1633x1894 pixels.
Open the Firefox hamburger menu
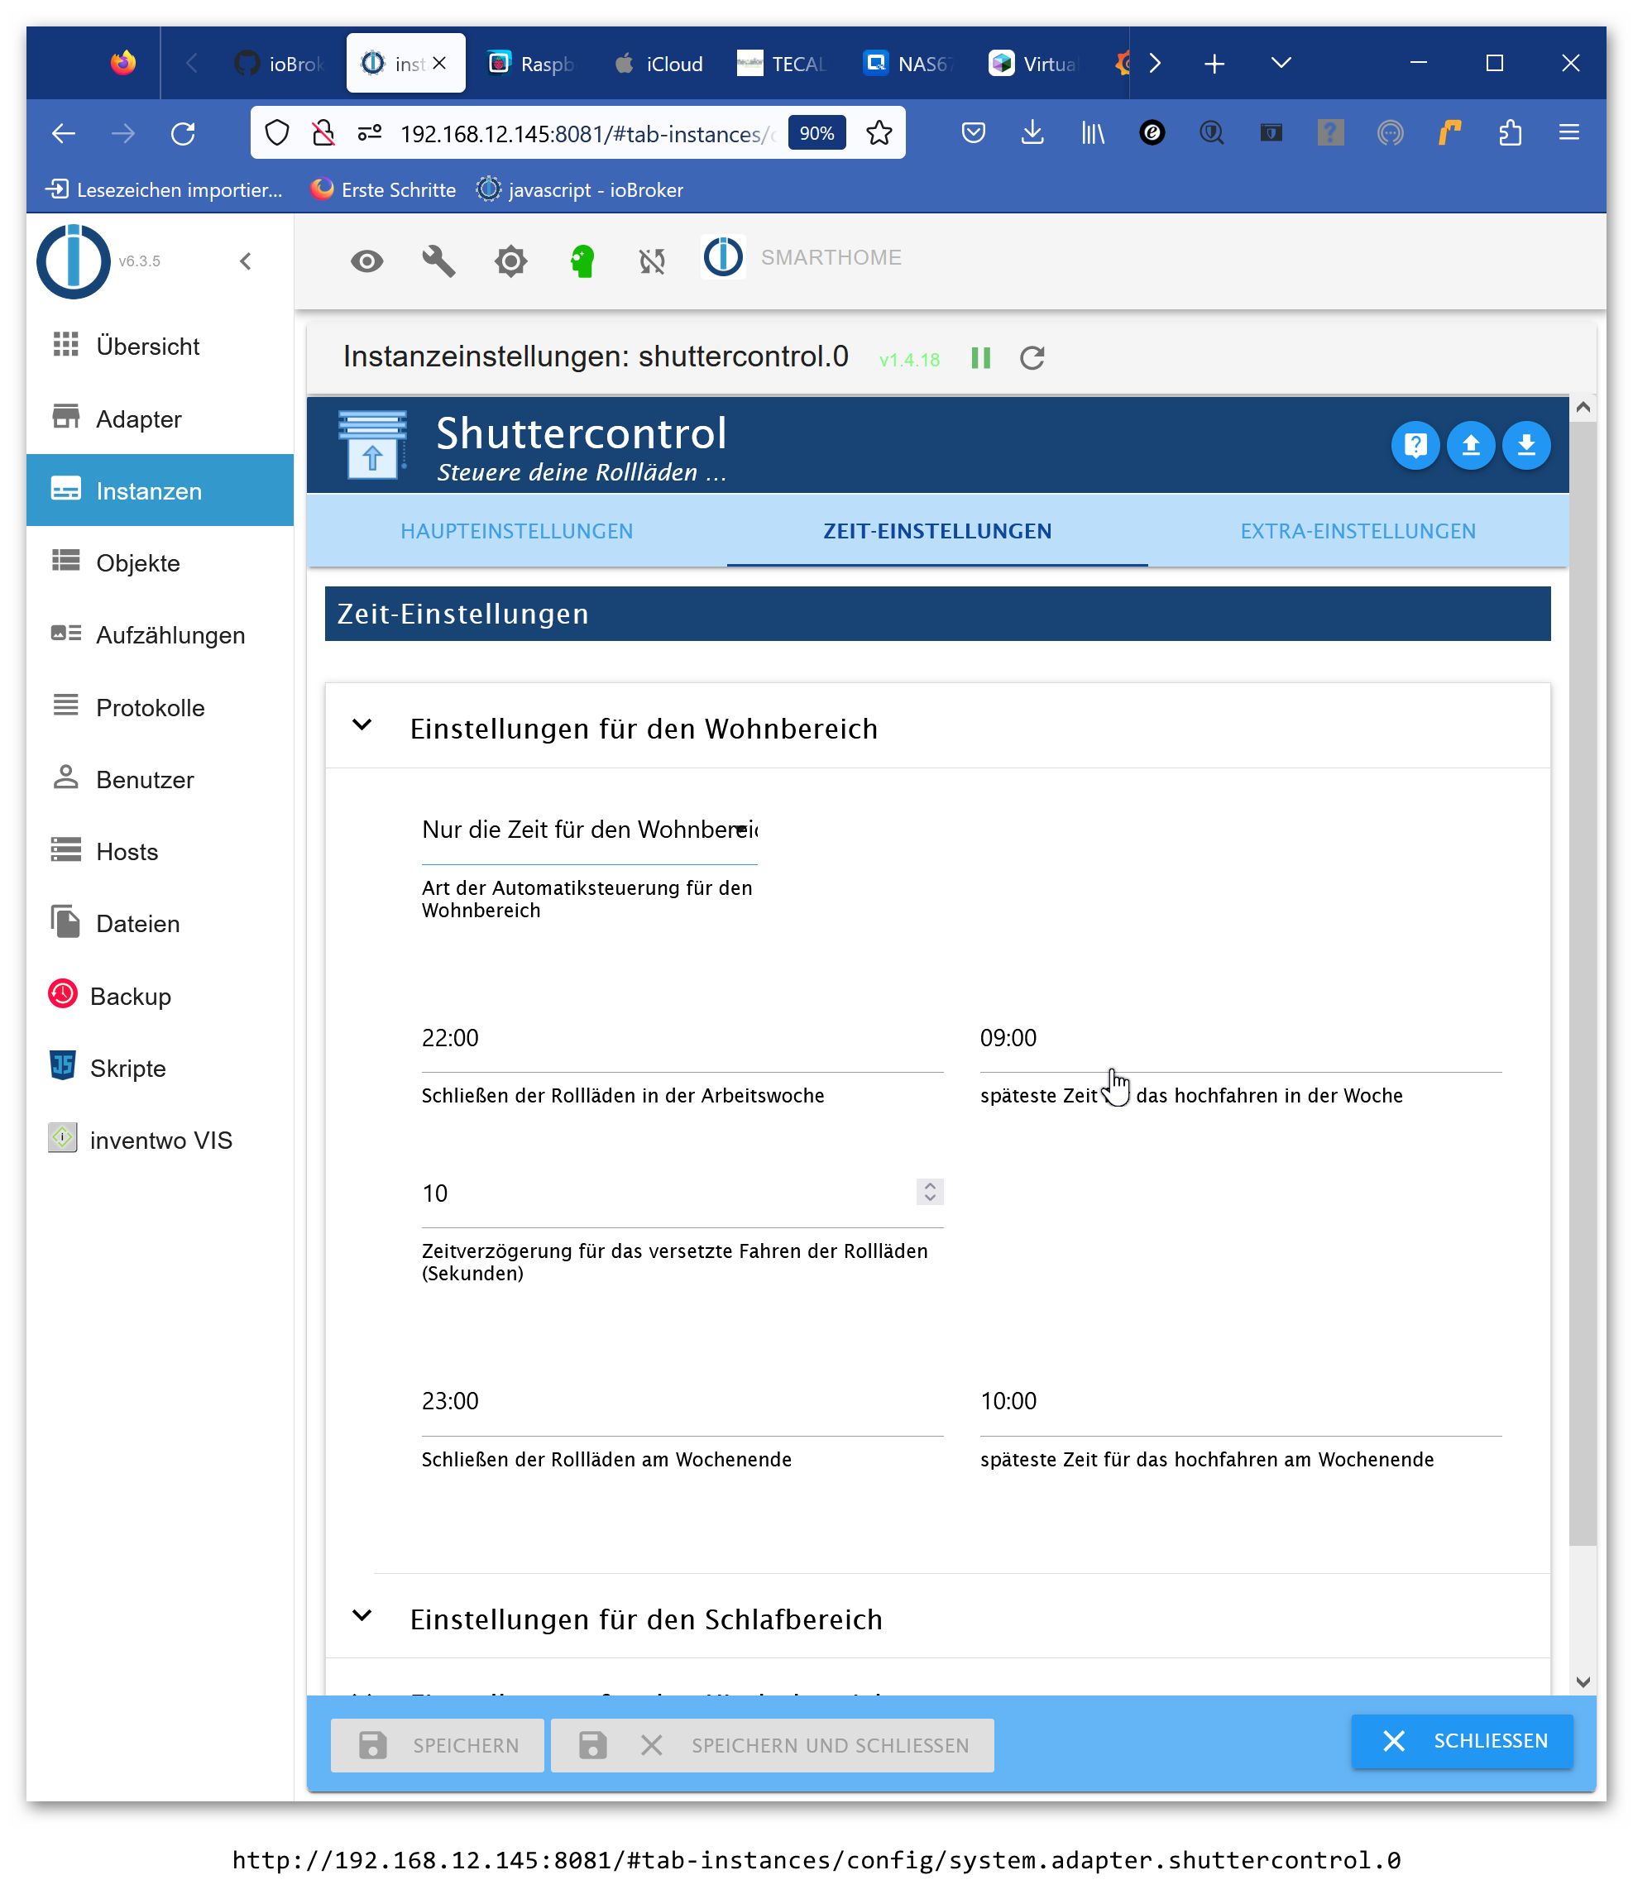(1569, 133)
